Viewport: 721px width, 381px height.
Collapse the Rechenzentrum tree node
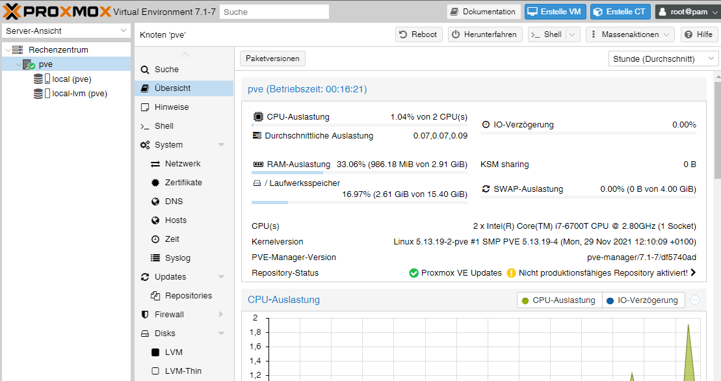click(x=8, y=49)
